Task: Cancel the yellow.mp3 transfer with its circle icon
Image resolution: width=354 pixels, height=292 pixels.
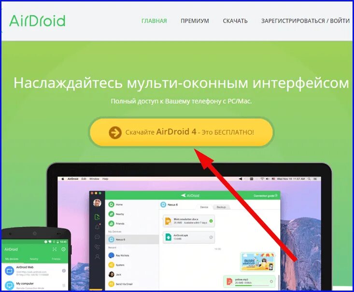Action: tap(271, 281)
